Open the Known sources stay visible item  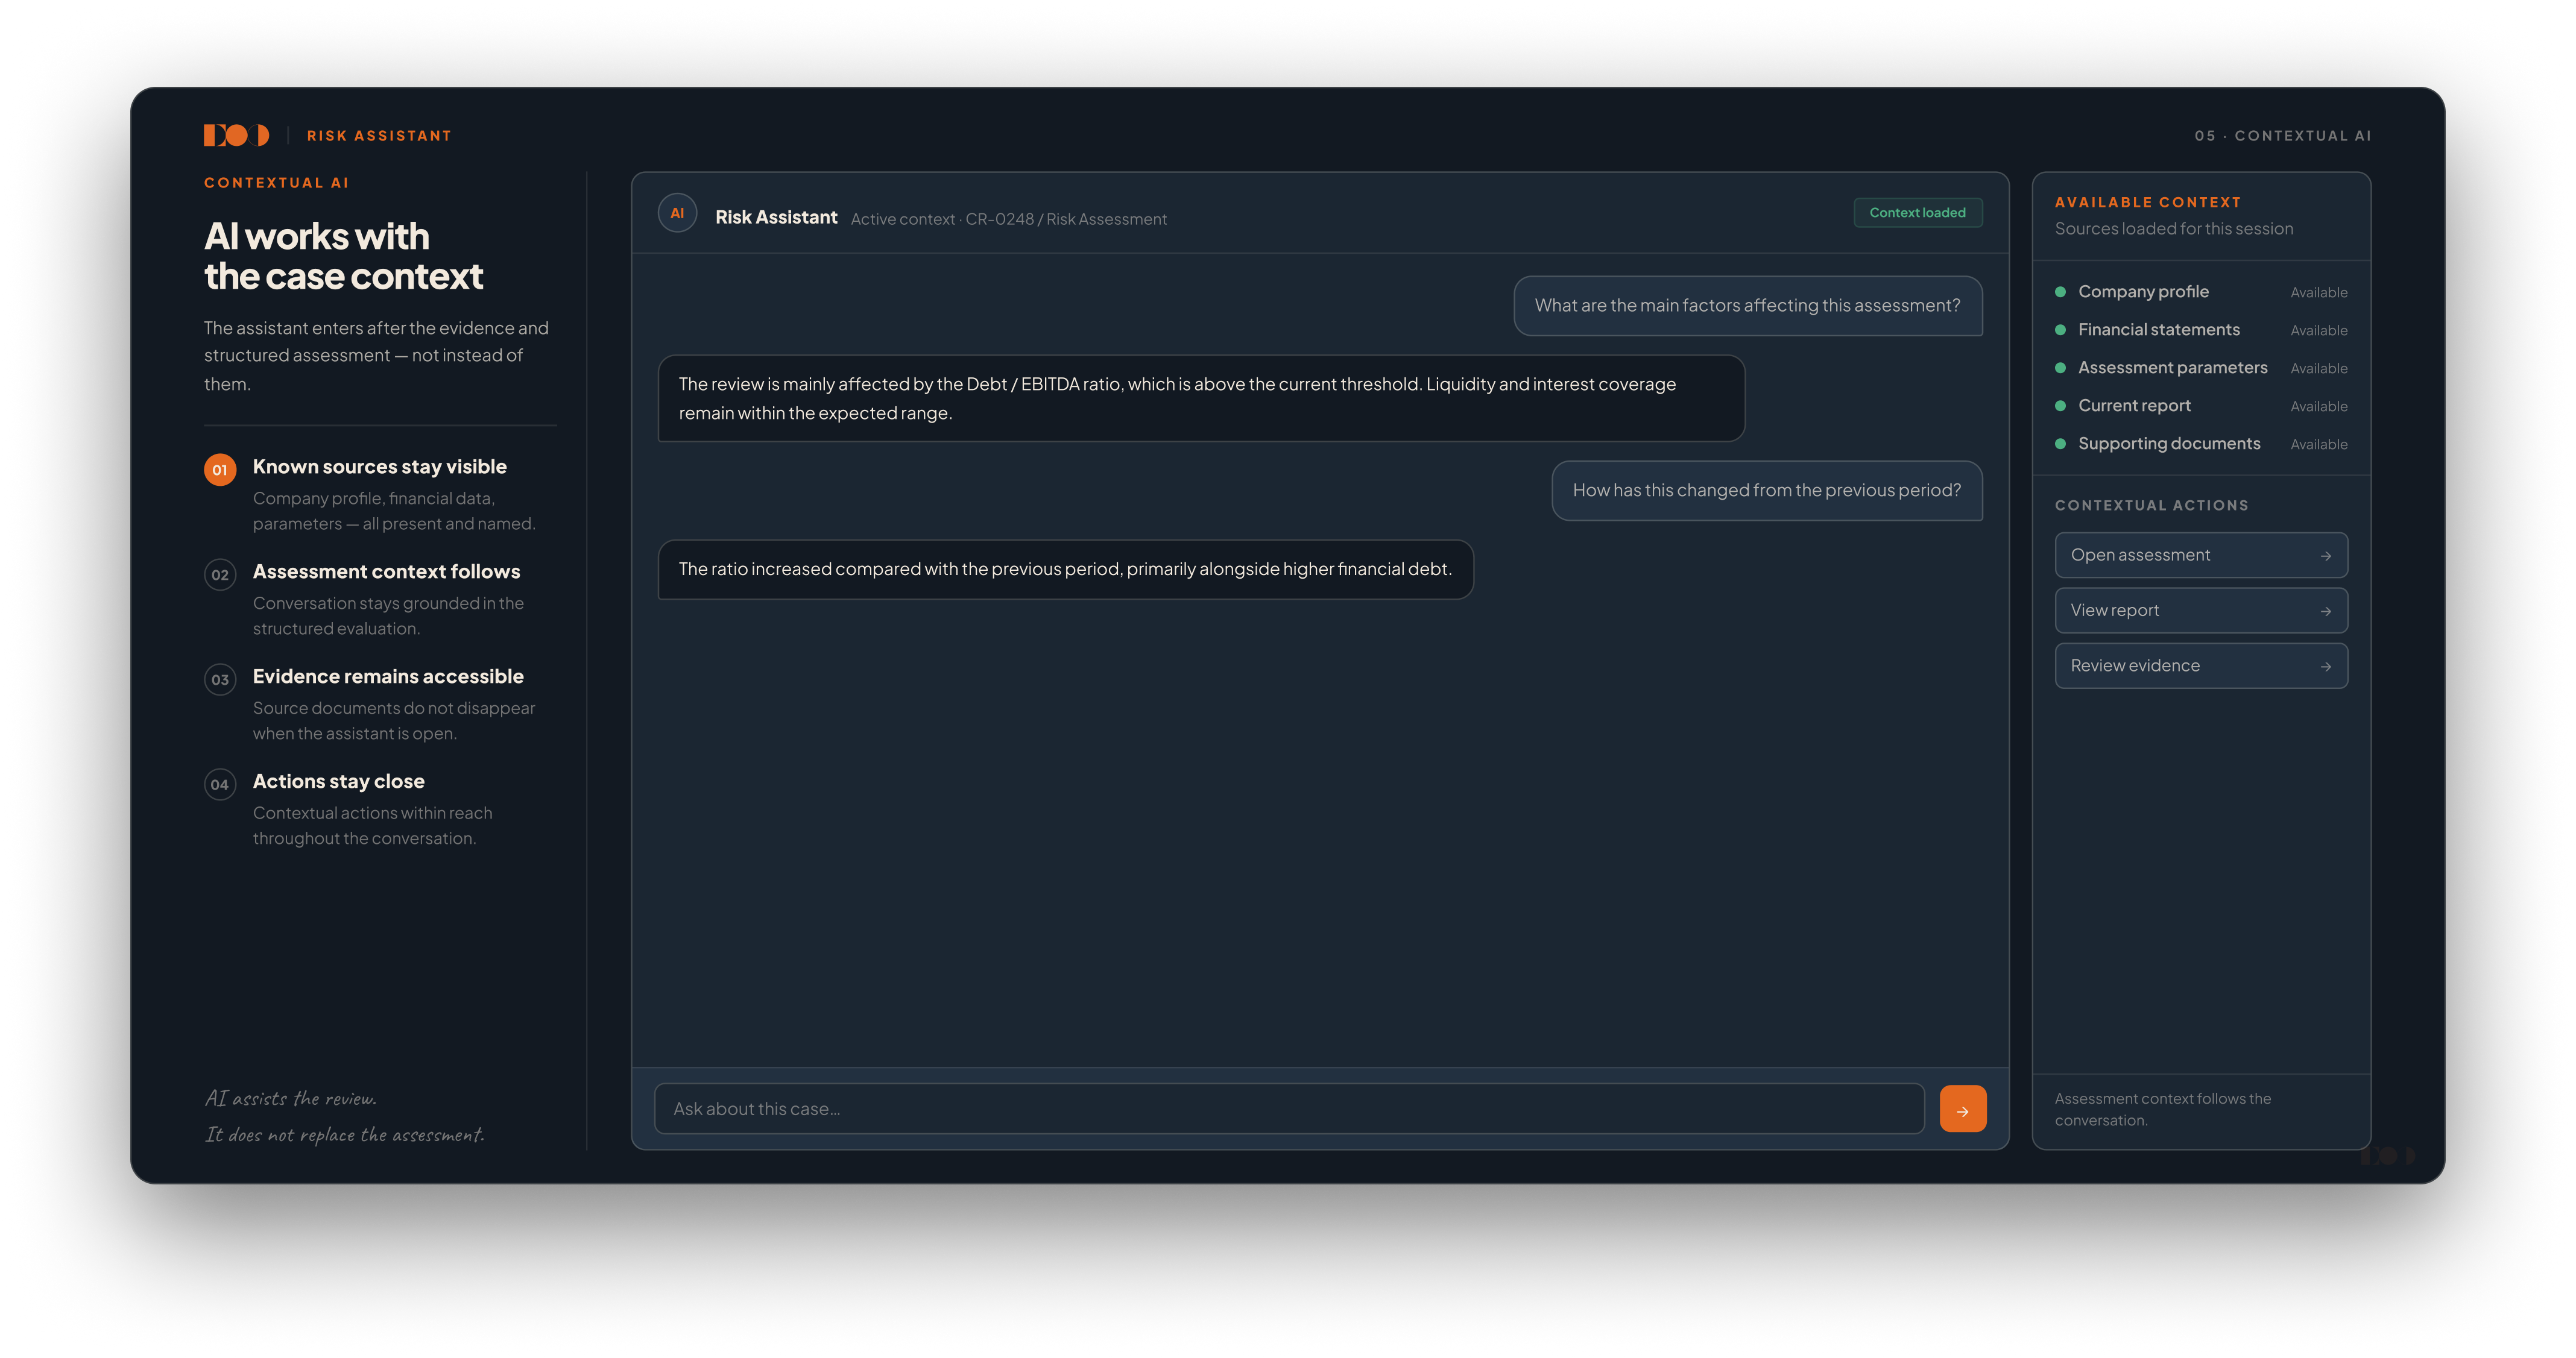(x=380, y=495)
